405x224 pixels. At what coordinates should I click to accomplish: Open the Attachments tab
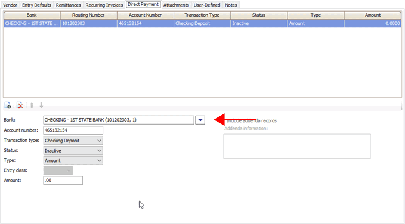pyautogui.click(x=176, y=5)
